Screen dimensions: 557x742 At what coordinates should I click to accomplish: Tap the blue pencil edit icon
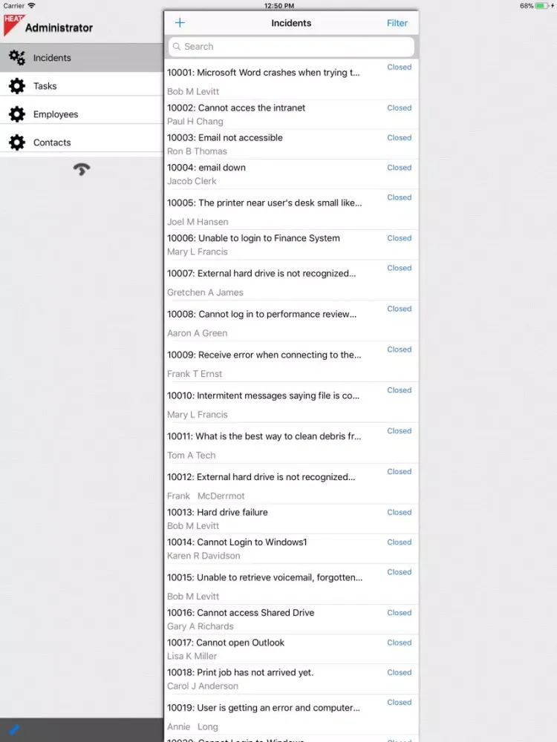(x=13, y=729)
